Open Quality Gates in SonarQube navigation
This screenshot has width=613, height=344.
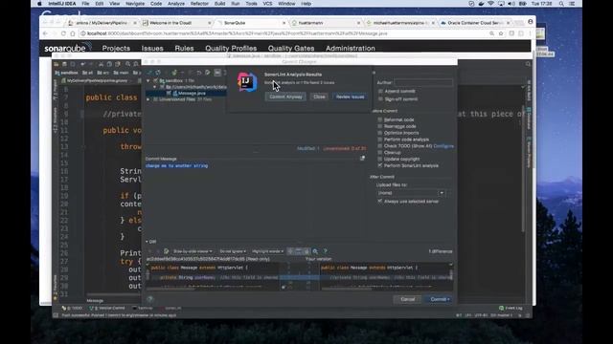coord(291,49)
